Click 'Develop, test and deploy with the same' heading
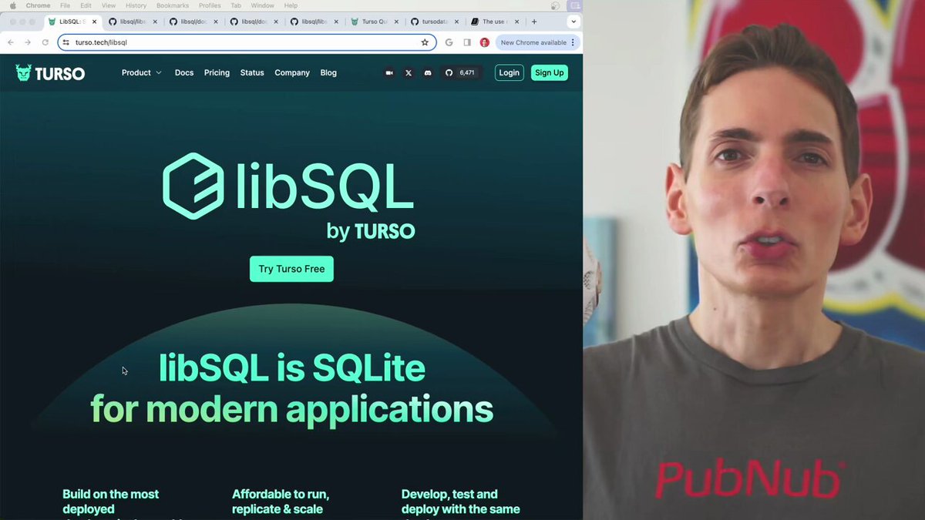The height and width of the screenshot is (520, 925). pos(461,502)
